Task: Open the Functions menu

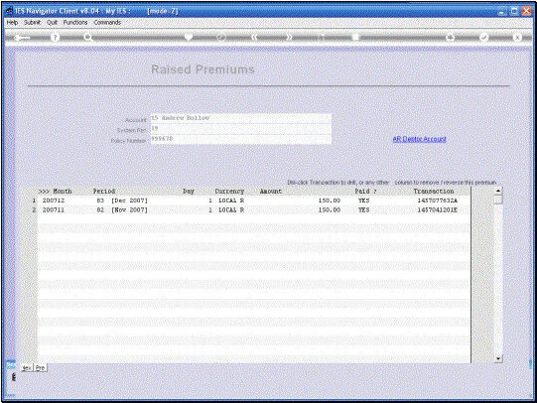Action: [75, 22]
